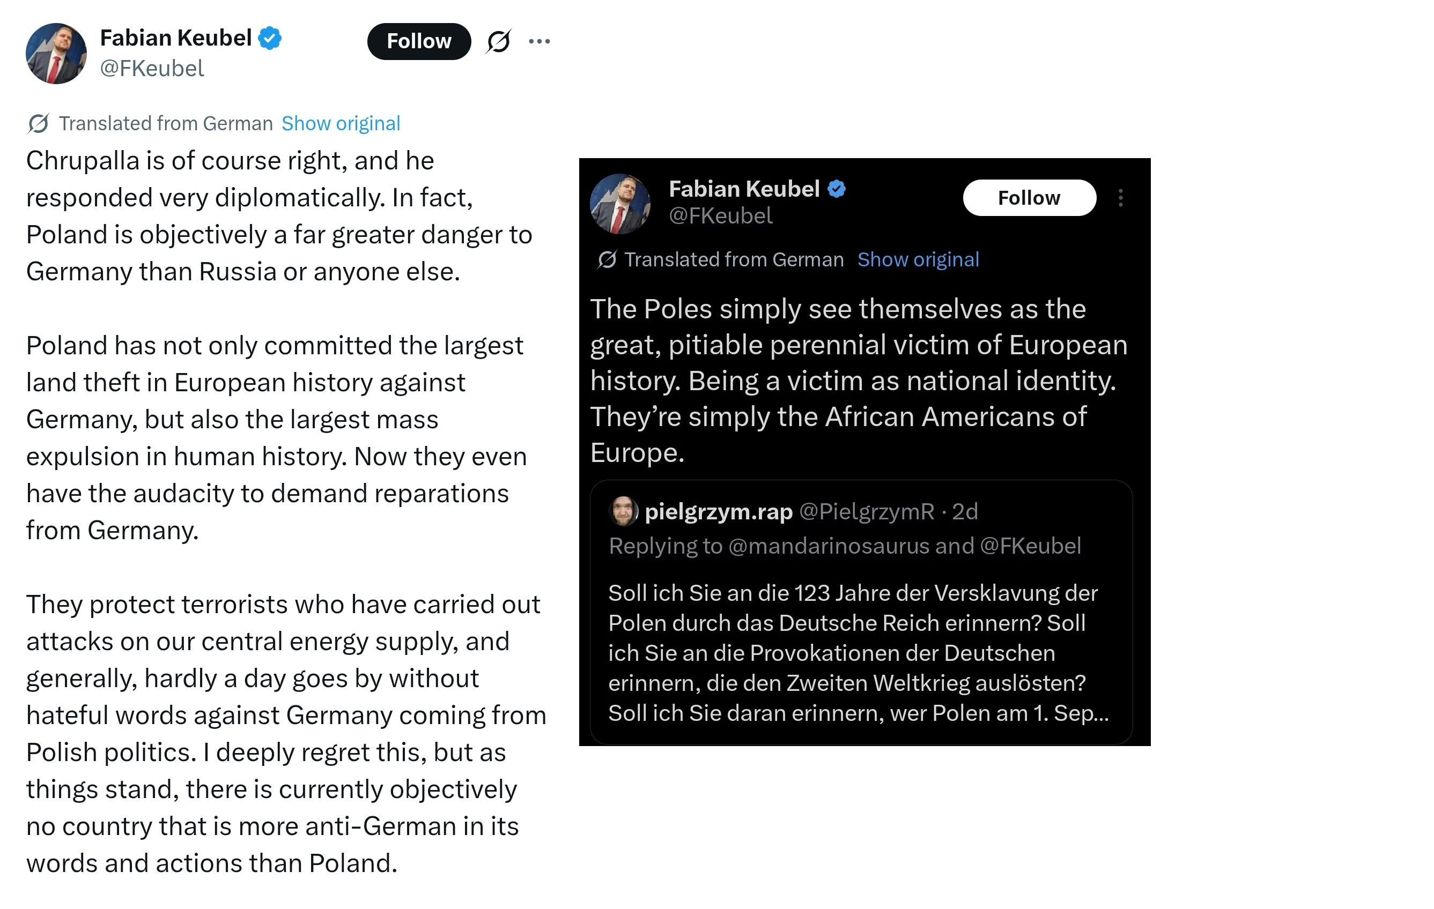Click the translation icon in the dark post
This screenshot has width=1434, height=909.
(607, 259)
